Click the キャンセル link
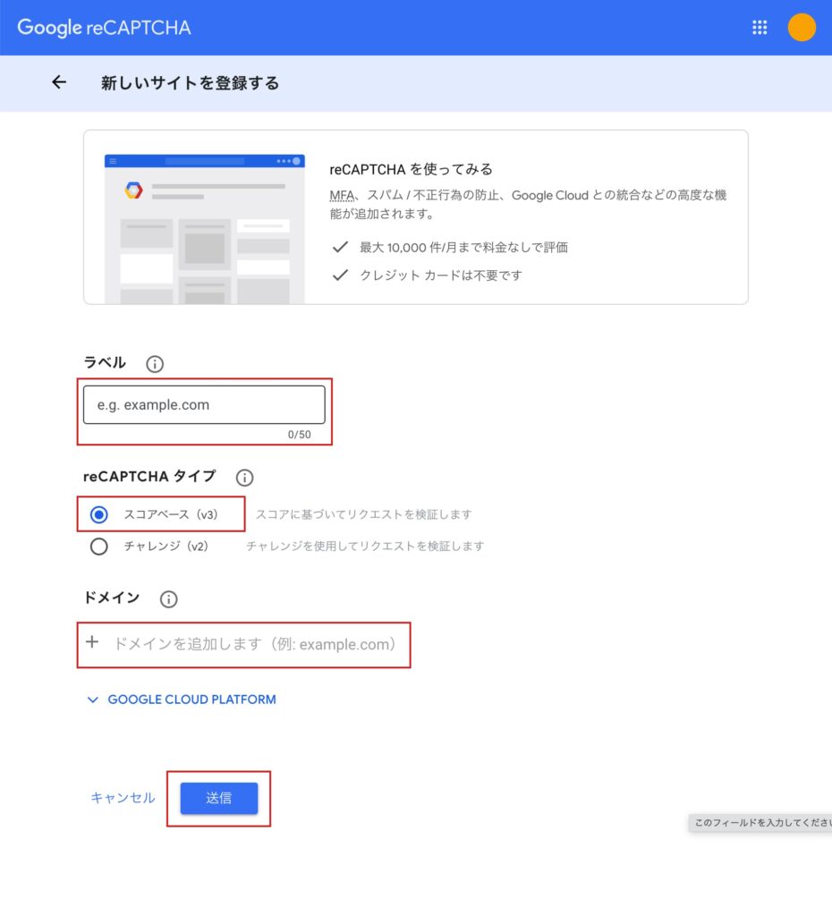 123,798
